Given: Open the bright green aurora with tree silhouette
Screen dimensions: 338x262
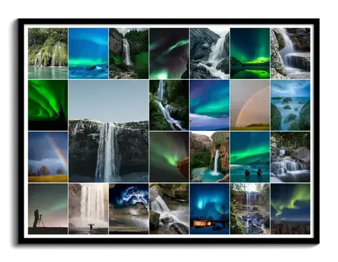Looking at the screenshot, I should (x=48, y=105).
